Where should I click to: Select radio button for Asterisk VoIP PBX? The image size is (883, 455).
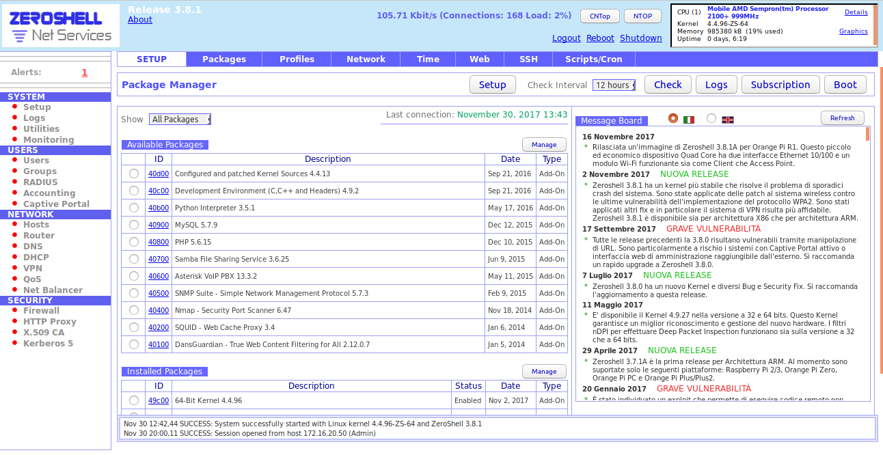(x=134, y=276)
